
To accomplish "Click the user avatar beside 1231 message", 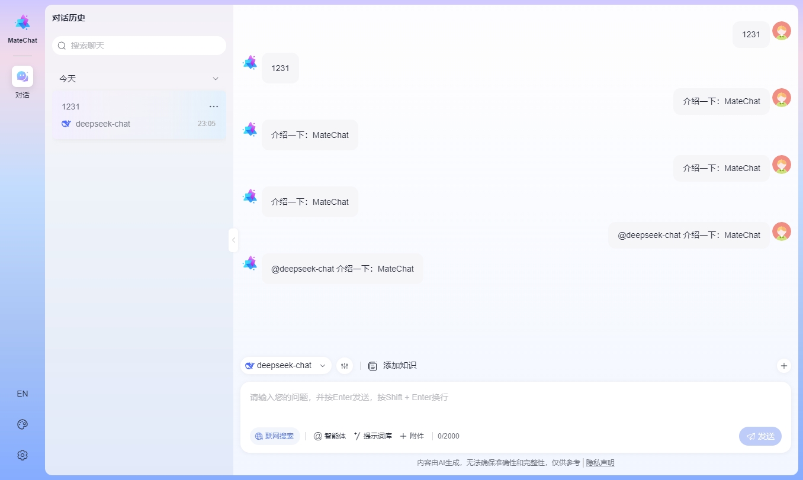I will coord(782,31).
